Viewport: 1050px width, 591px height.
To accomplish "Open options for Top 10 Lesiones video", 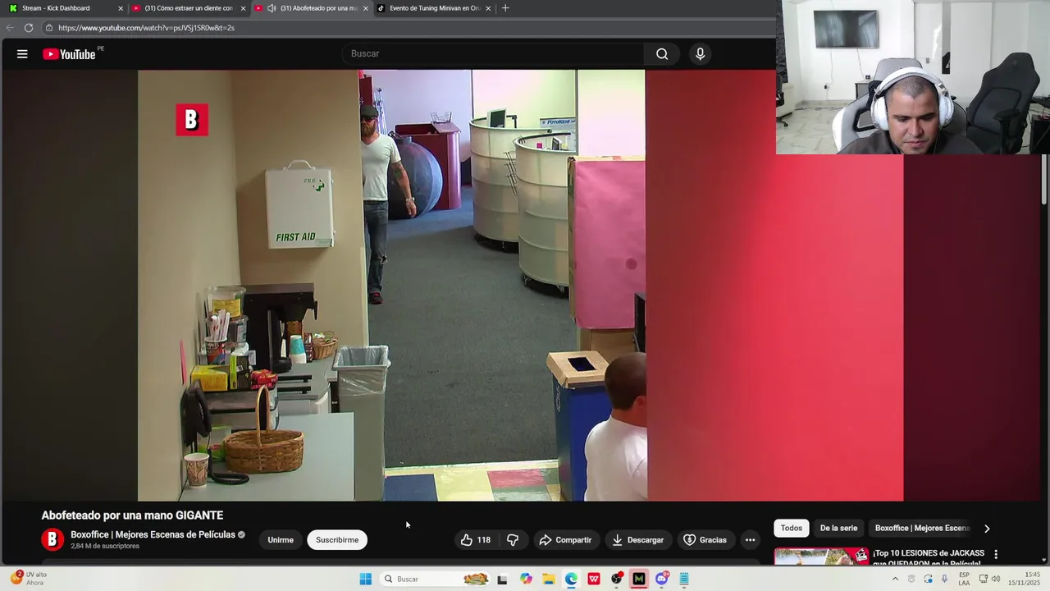I will tap(996, 554).
